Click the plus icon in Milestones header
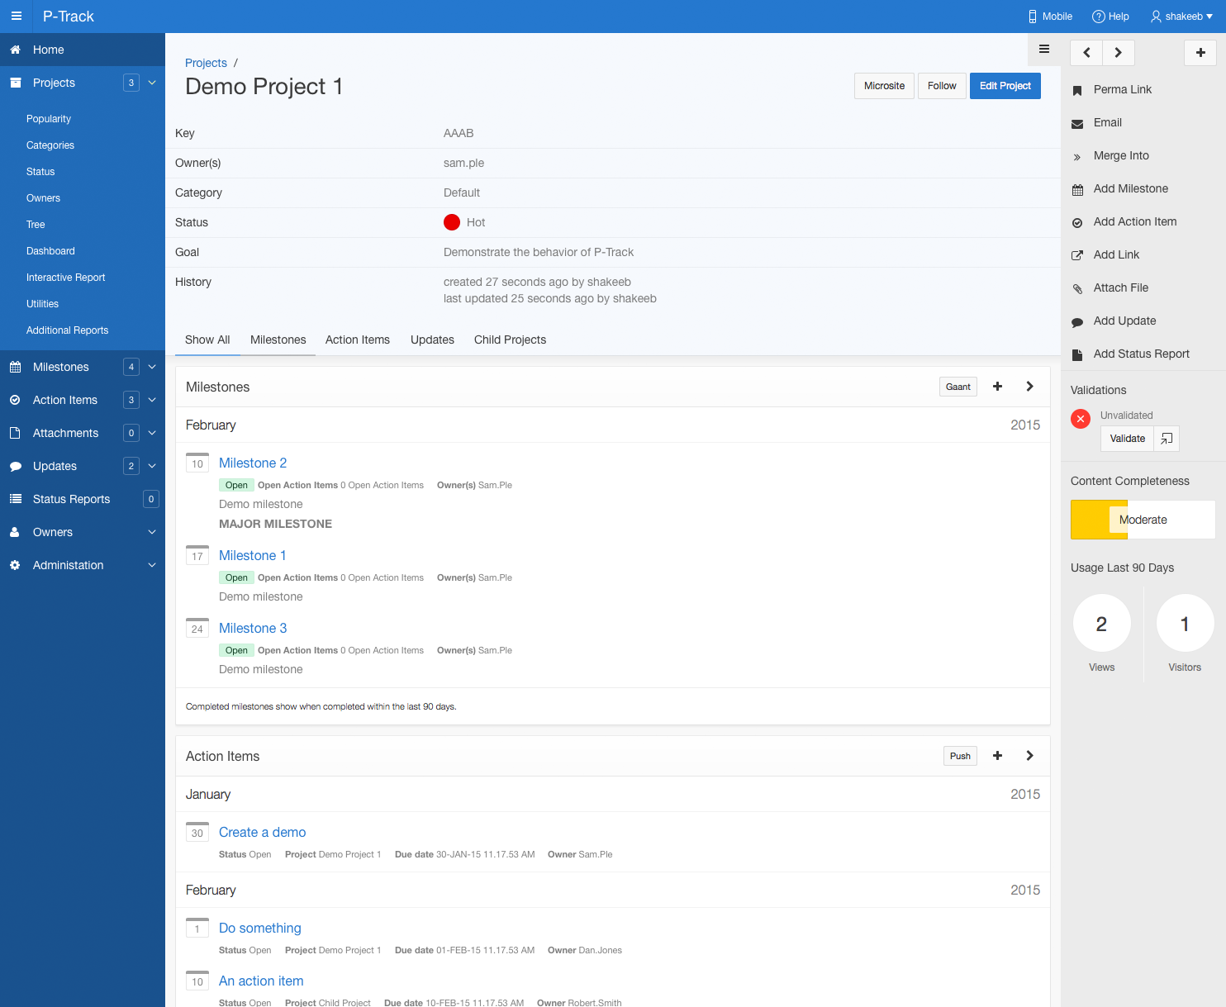Screen dimensions: 1226x1007 [x=997, y=387]
